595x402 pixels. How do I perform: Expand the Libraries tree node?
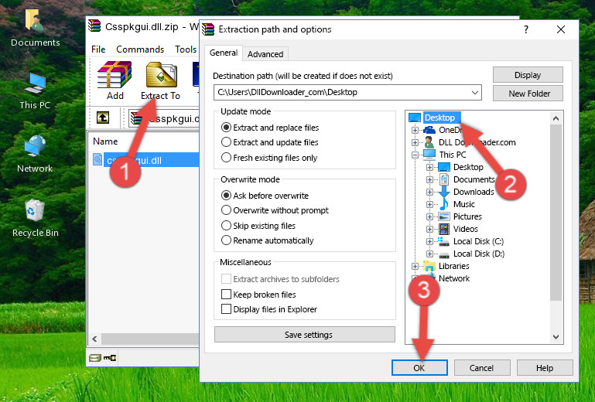pyautogui.click(x=415, y=266)
